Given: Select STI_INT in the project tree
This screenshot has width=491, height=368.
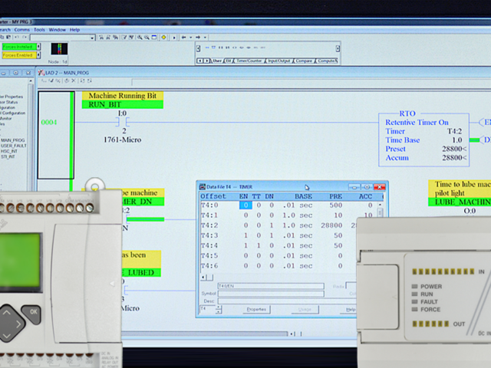Looking at the screenshot, I should click(x=8, y=156).
